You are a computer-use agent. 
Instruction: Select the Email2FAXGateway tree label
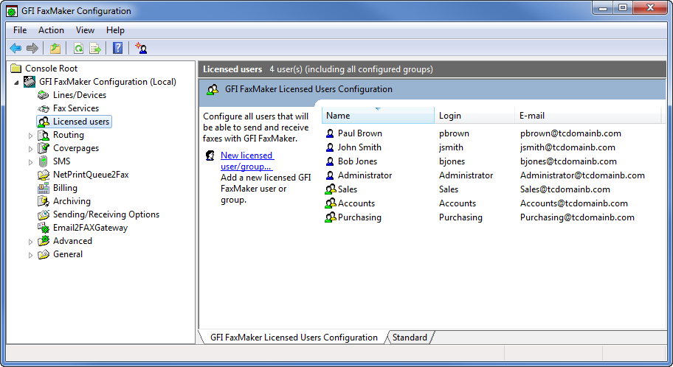pos(90,228)
